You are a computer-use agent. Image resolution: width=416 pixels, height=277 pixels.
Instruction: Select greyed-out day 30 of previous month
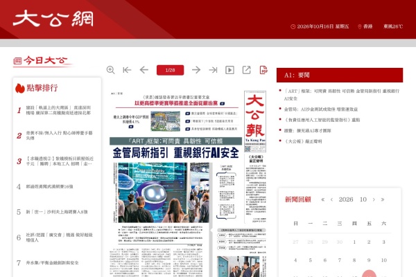[x=340, y=242]
